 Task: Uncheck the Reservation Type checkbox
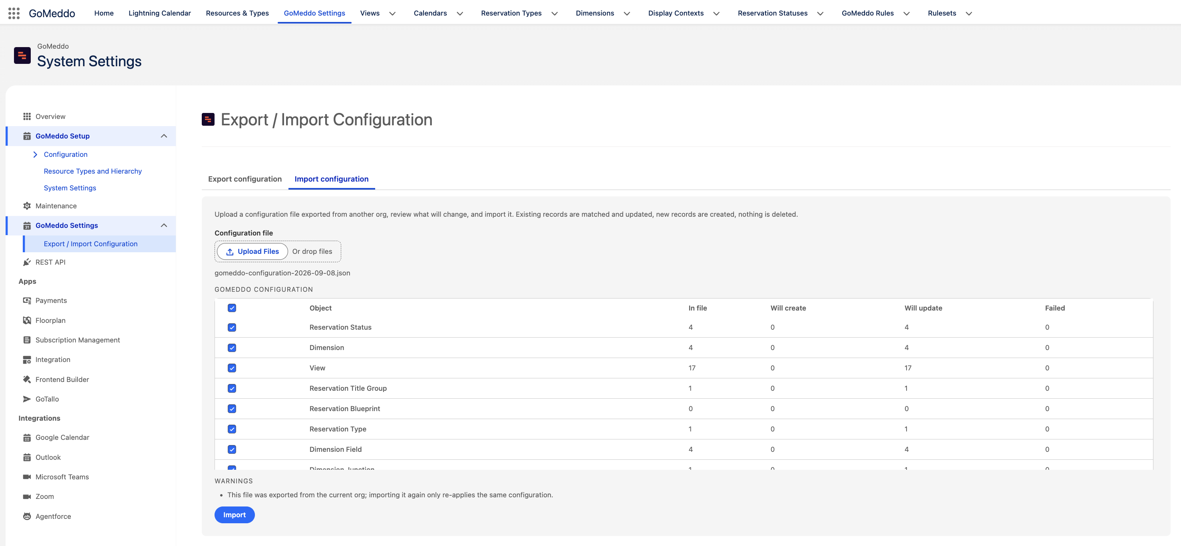(232, 429)
